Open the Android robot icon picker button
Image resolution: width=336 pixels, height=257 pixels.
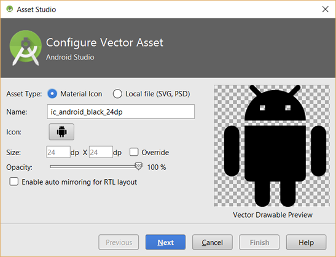tap(61, 132)
